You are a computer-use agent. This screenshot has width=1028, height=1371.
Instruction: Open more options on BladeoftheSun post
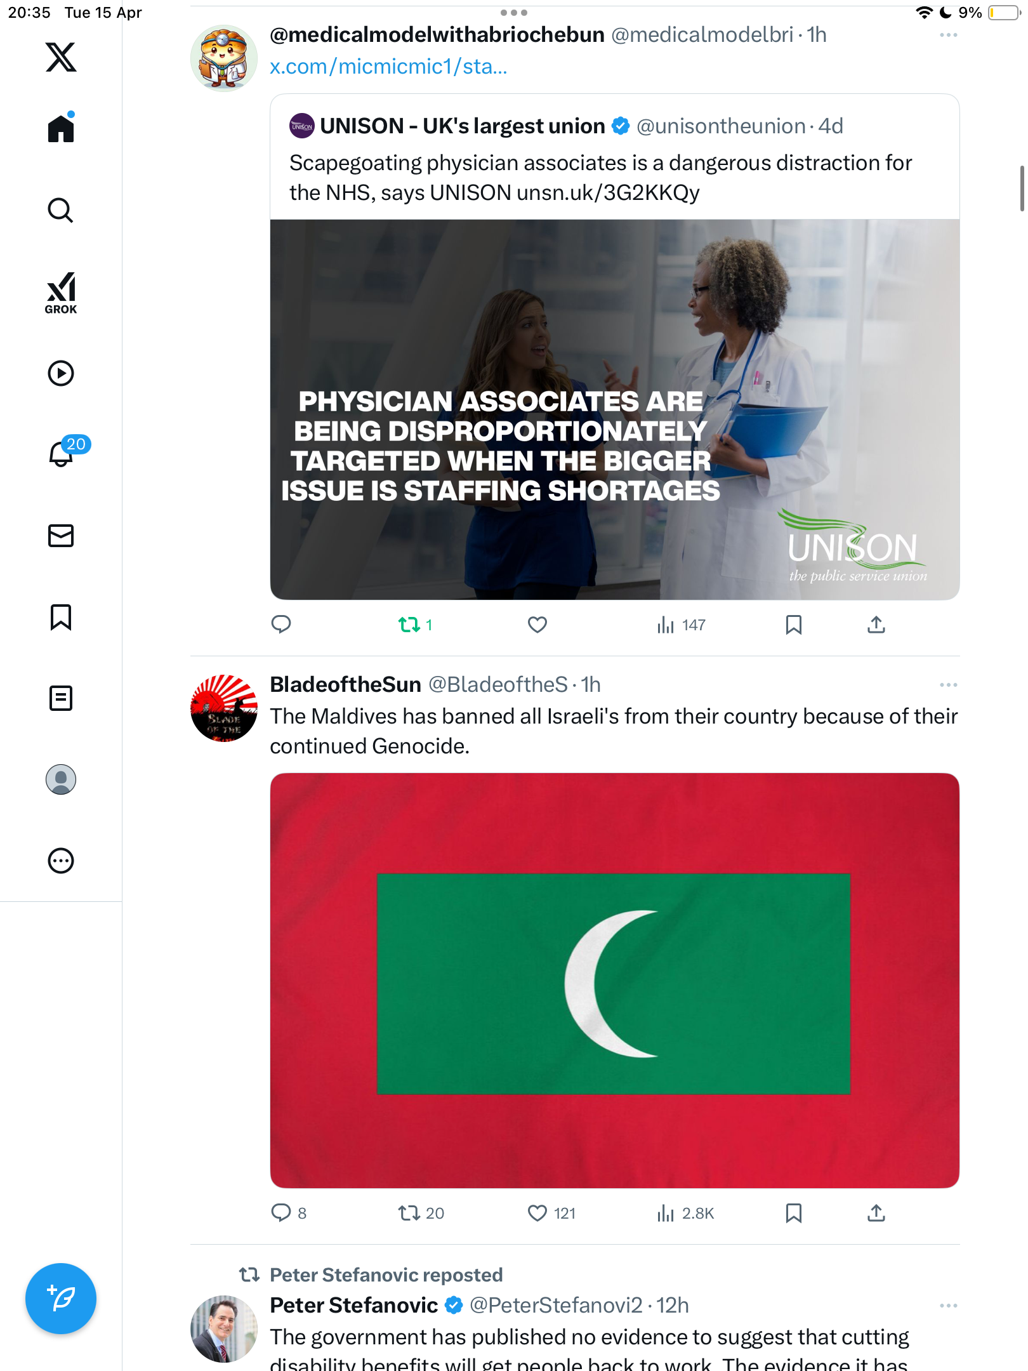point(948,685)
